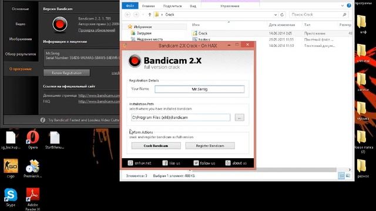Open the разное desktop folder

click(x=363, y=168)
